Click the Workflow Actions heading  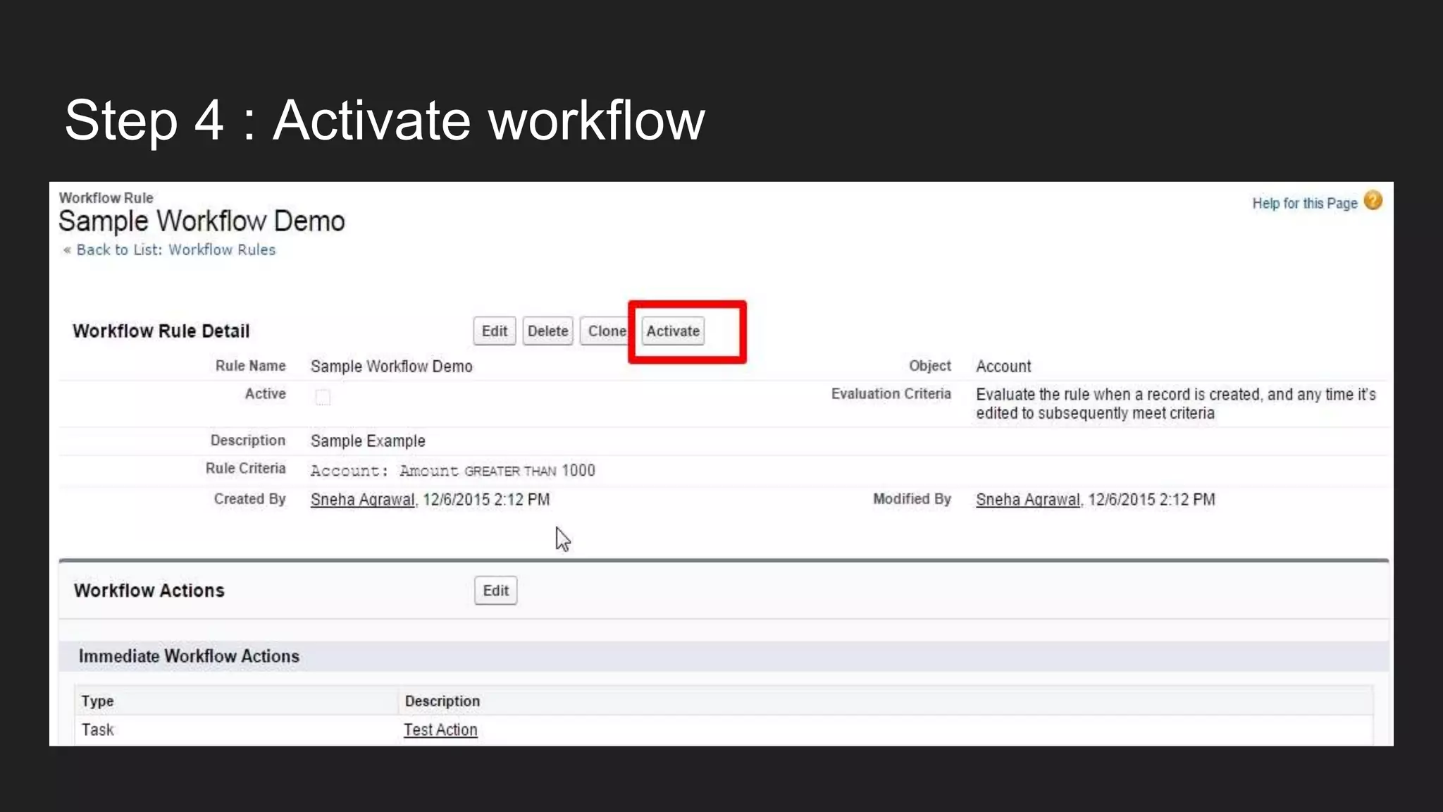pyautogui.click(x=149, y=591)
